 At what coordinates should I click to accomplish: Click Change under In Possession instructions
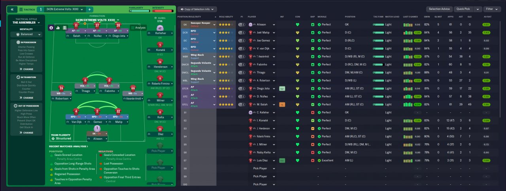coord(26,69)
